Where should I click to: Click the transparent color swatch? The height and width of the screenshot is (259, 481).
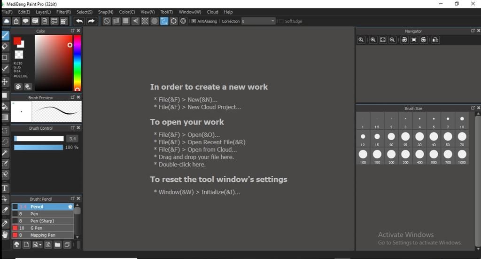coord(19,55)
